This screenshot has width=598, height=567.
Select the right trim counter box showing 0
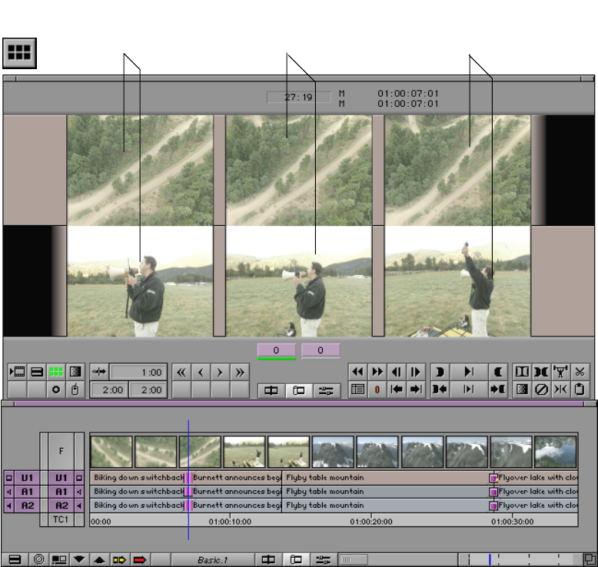click(x=321, y=351)
